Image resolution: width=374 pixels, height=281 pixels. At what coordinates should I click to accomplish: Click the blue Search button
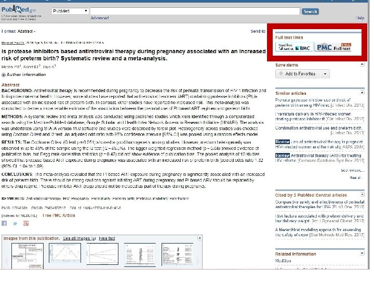(310, 11)
